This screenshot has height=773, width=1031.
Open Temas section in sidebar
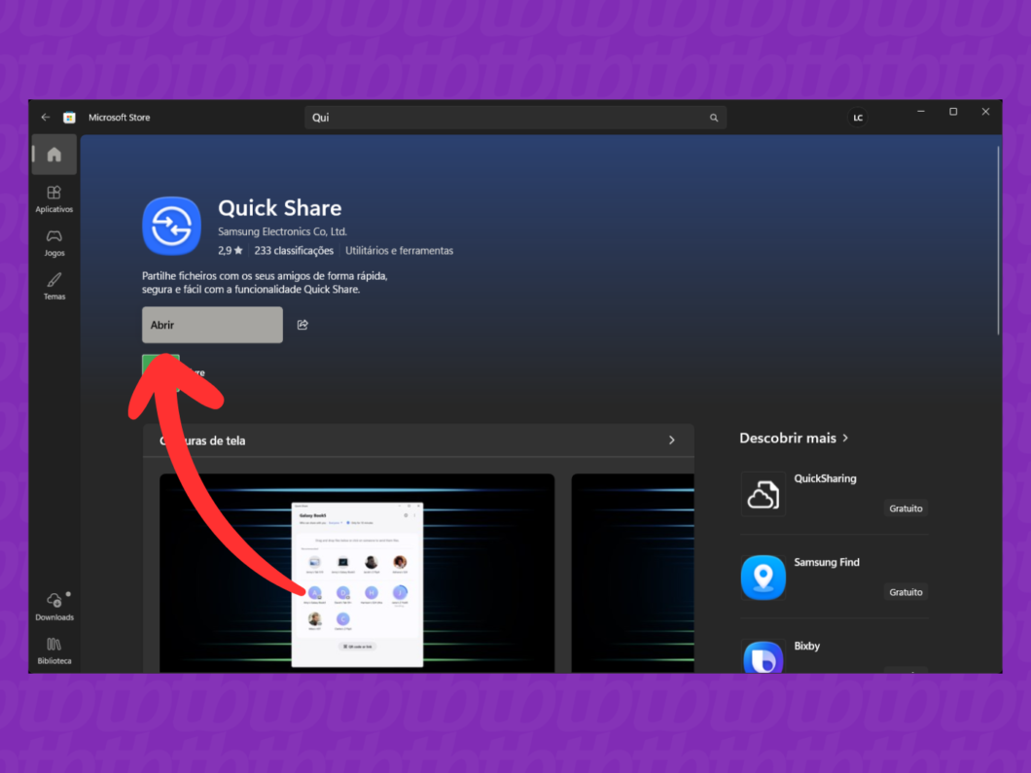[x=53, y=287]
